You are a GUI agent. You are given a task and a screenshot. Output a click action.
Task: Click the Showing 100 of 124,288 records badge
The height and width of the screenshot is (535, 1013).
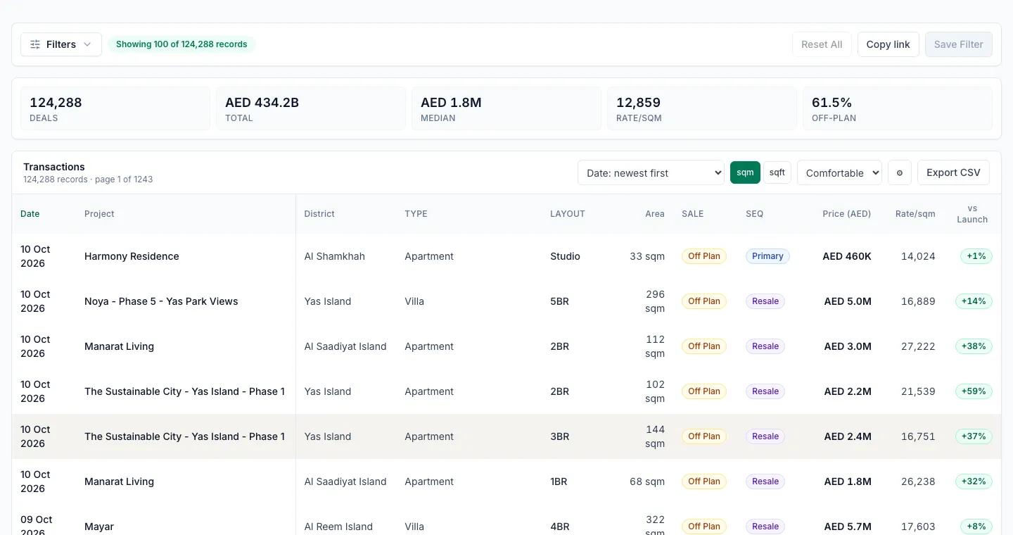point(181,44)
